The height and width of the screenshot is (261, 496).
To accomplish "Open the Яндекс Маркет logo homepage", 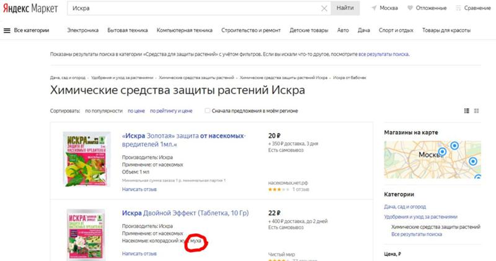I will click(x=30, y=9).
